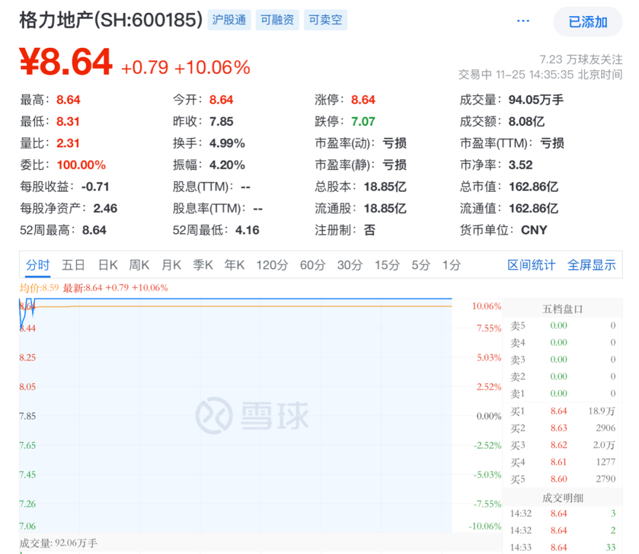Click 7.23 万球友关注 followers text
Viewport: 639px width, 554px height.
[581, 60]
